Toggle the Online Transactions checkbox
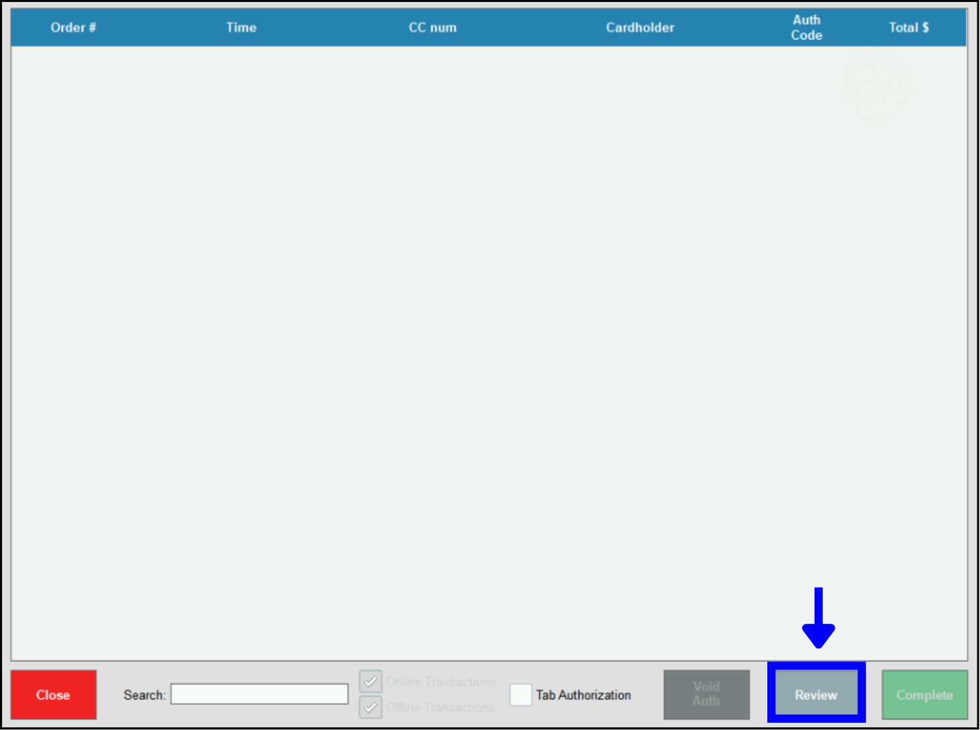 point(370,682)
